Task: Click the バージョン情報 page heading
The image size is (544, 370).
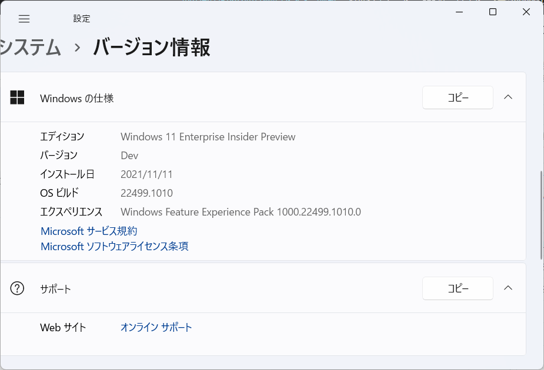Action: click(152, 48)
